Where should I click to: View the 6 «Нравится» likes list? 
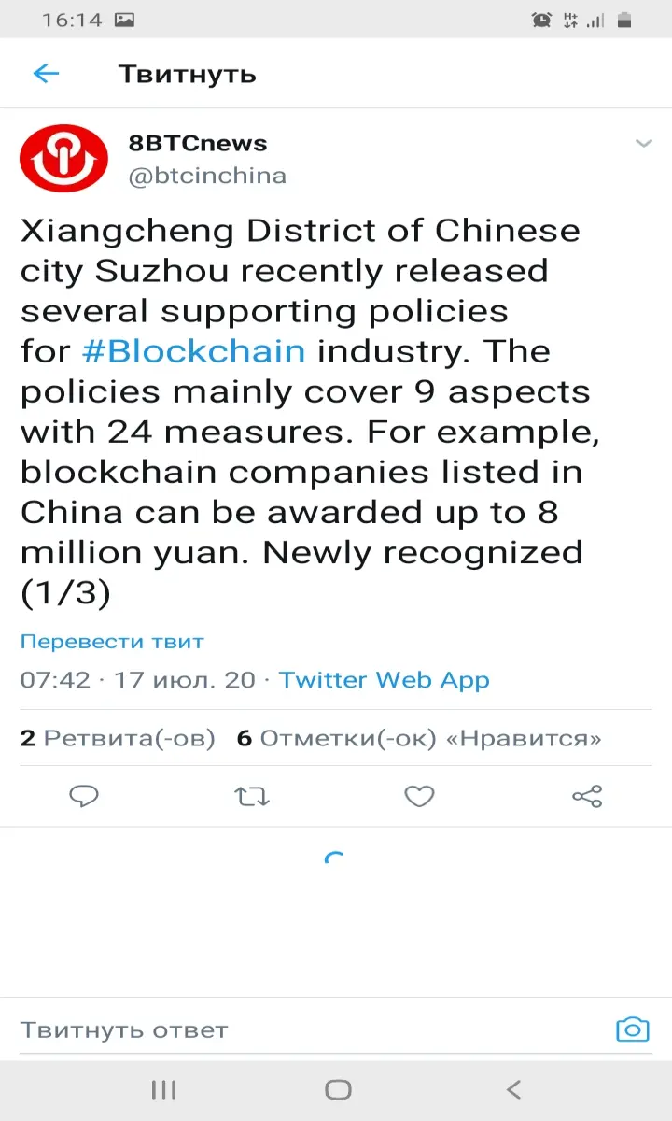[419, 739]
